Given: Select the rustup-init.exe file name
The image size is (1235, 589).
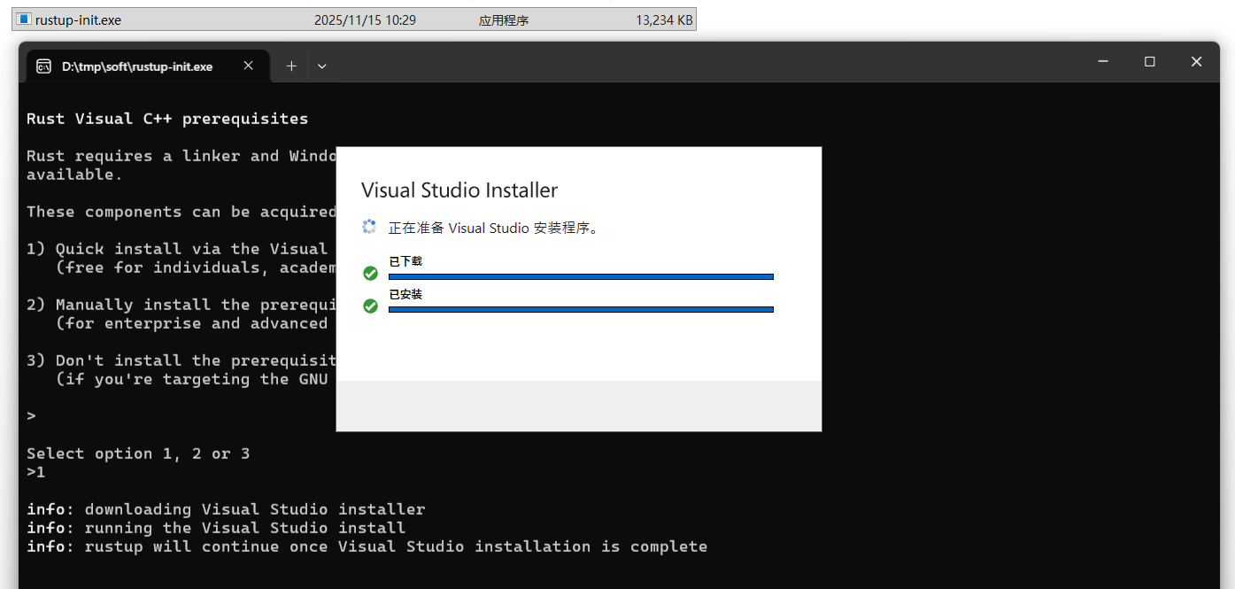Looking at the screenshot, I should 78,19.
